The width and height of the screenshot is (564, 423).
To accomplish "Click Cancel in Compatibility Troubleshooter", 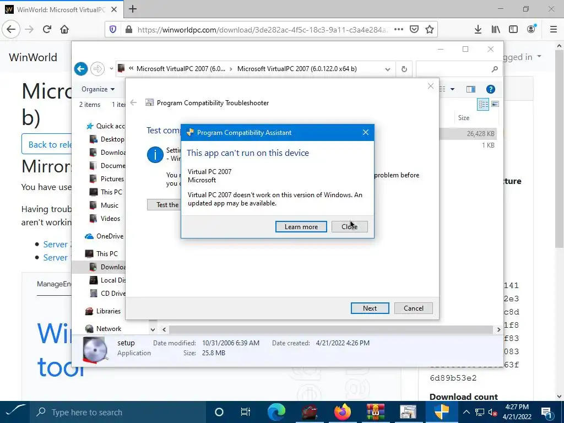I will tap(413, 308).
